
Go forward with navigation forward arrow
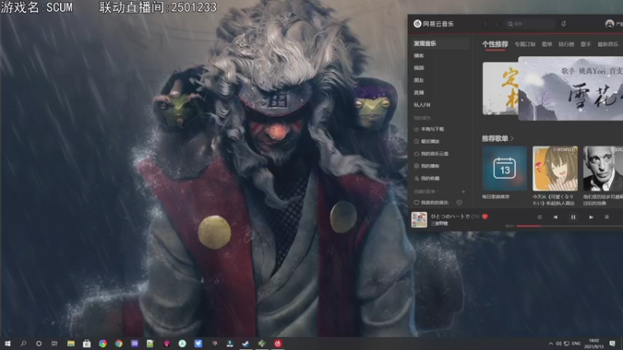pyautogui.click(x=496, y=24)
